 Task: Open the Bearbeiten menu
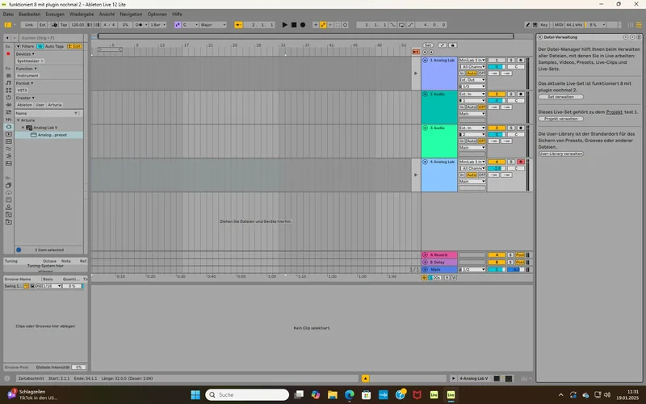point(30,14)
